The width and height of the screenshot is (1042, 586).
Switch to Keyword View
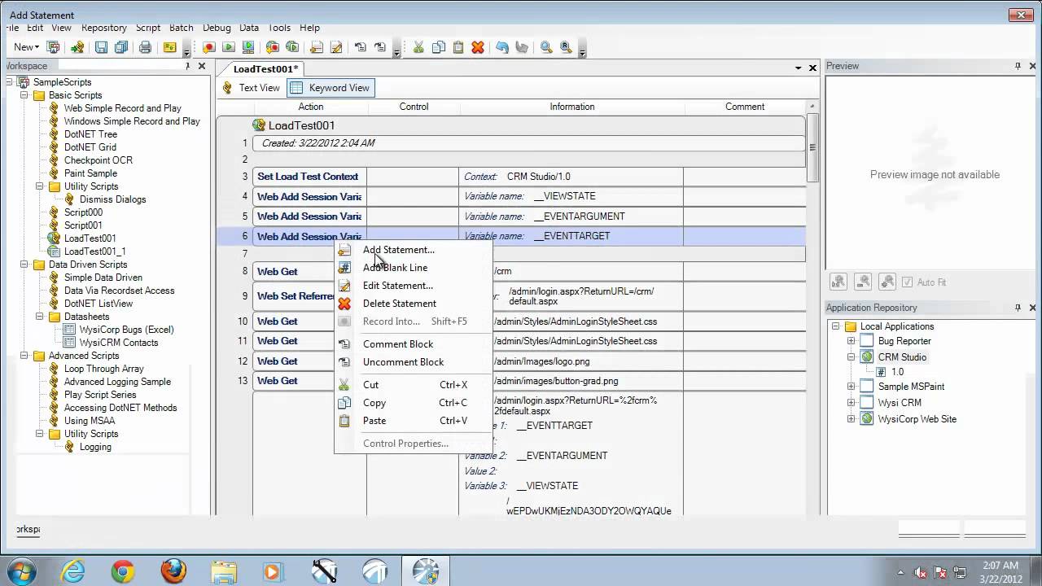click(x=331, y=88)
